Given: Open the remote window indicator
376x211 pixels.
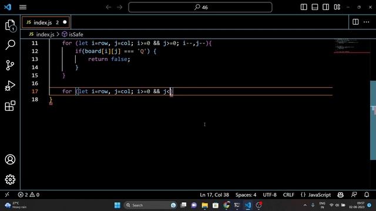Looking at the screenshot, I should point(7,195).
